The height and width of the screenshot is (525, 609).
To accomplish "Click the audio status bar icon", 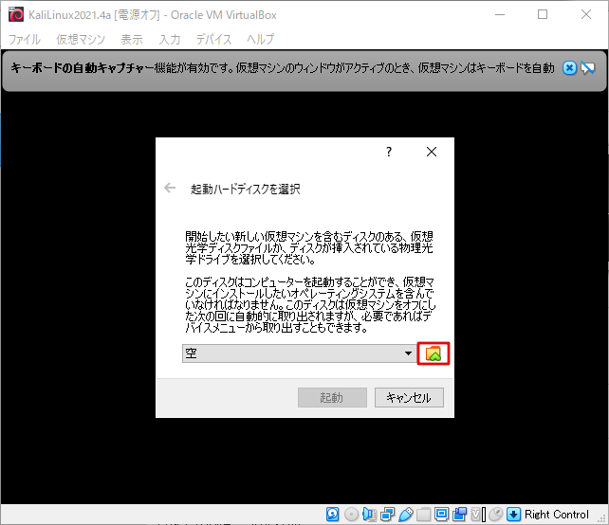I will tap(369, 515).
